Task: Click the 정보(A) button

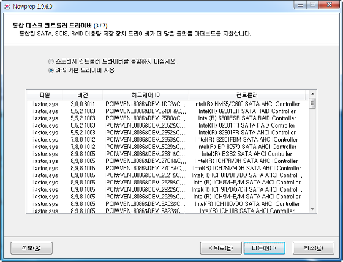Action: (x=31, y=248)
